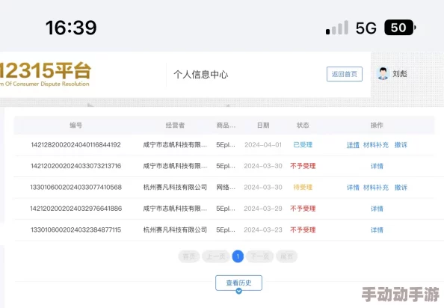Click the 12315平台 logo

pos(45,74)
